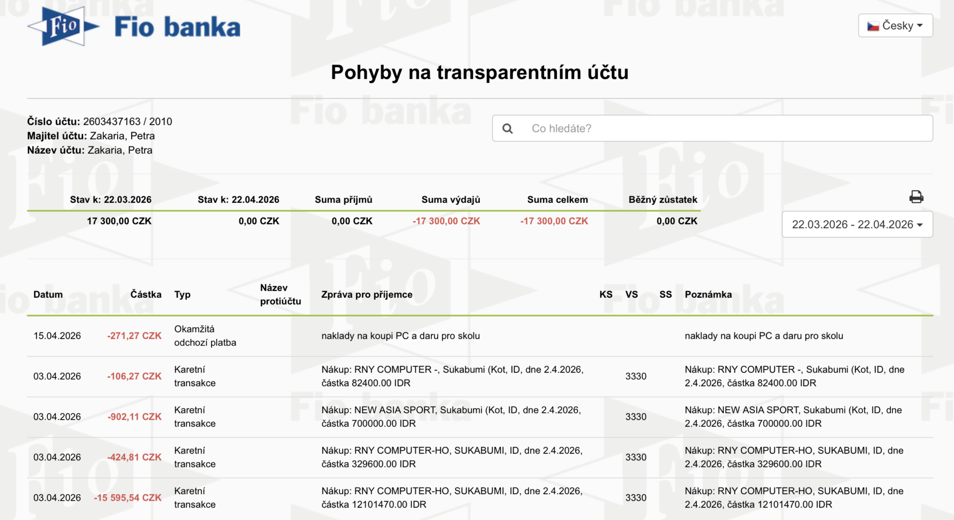The image size is (954, 520).
Task: Click into the 'Co hledáte?' search field
Action: click(x=725, y=129)
